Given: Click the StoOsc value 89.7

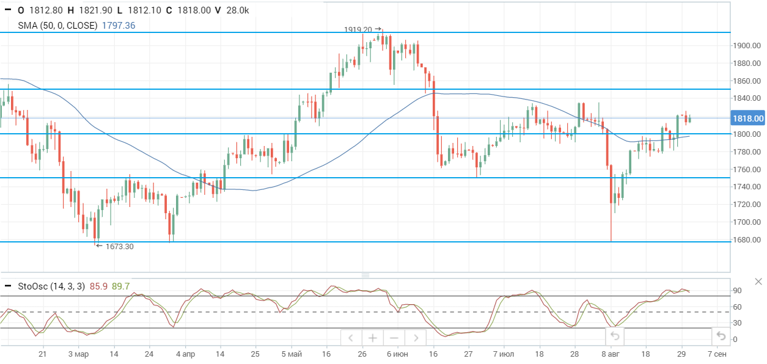Looking at the screenshot, I should [x=121, y=286].
